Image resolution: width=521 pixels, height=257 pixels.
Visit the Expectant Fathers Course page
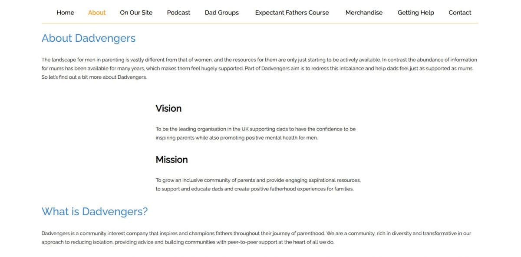[292, 13]
